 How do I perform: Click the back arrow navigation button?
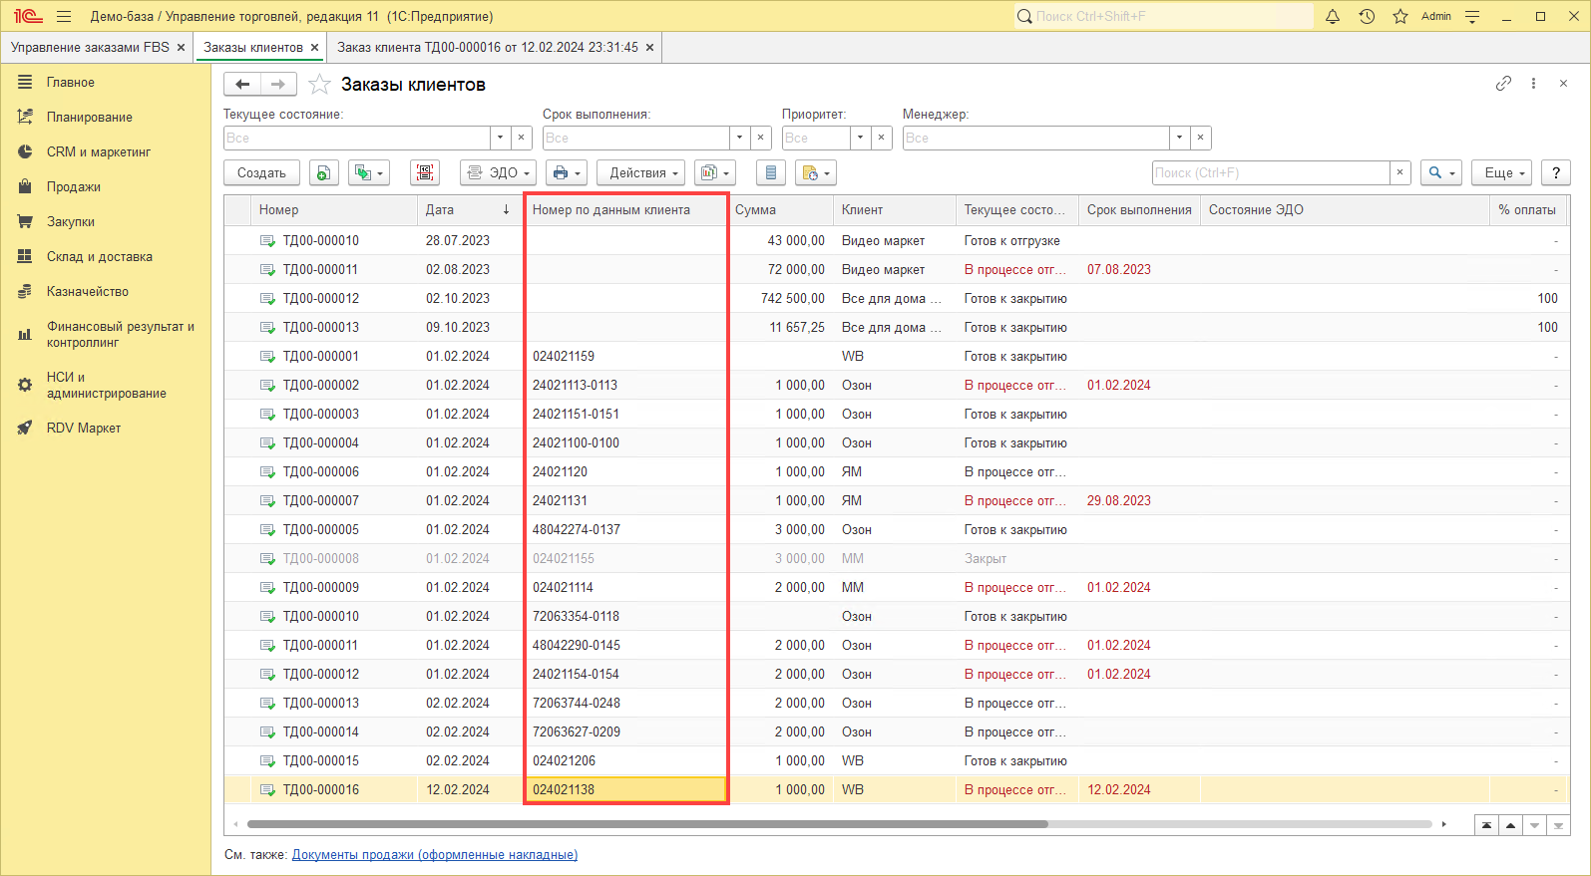tap(242, 85)
